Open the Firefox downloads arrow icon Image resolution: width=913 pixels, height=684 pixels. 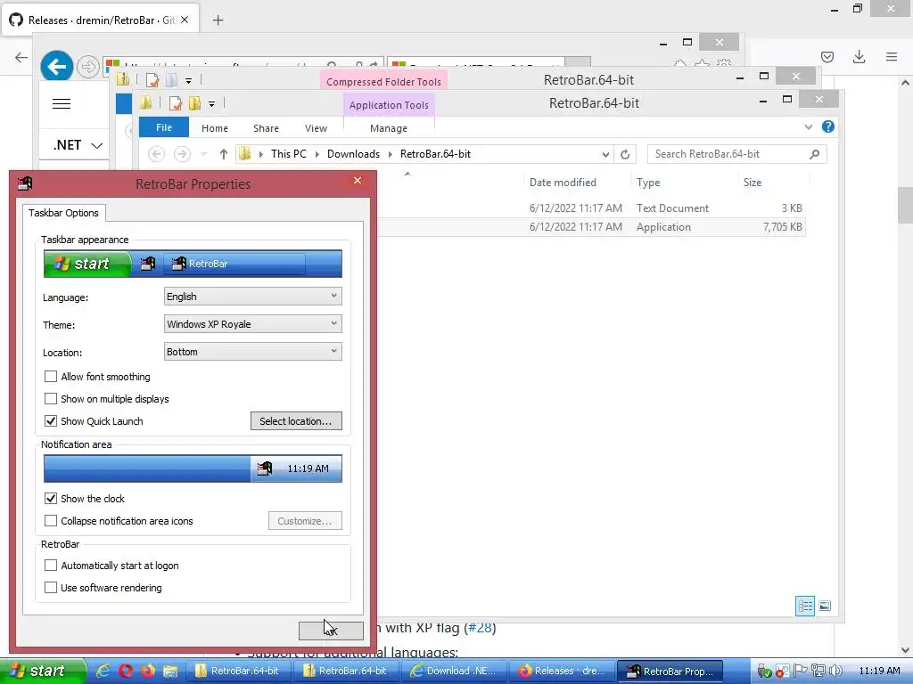[x=859, y=57]
